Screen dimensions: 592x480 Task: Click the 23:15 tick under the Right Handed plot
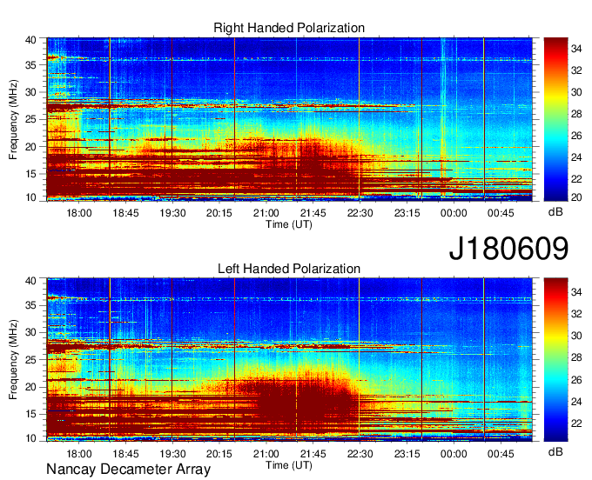pos(407,213)
